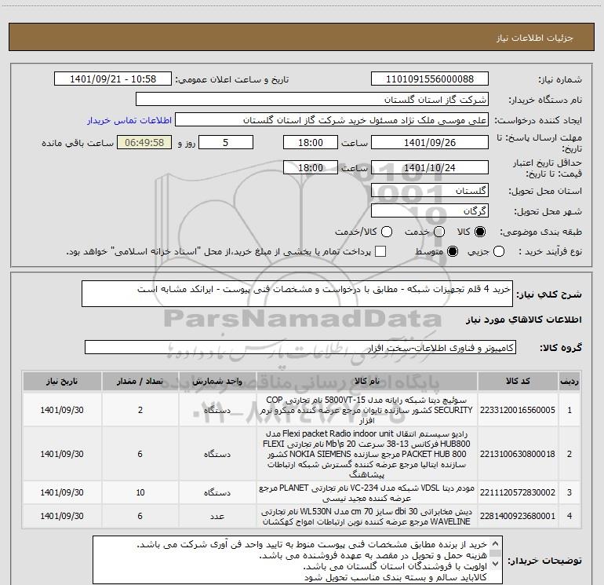This screenshot has width=604, height=585.
Task: Click the واحد شمارش column header
Action: (x=217, y=381)
